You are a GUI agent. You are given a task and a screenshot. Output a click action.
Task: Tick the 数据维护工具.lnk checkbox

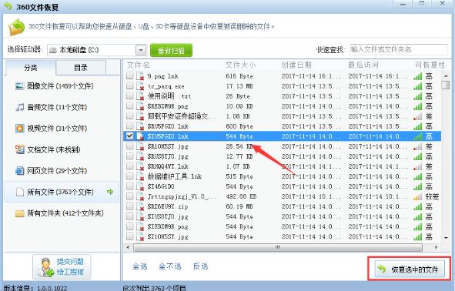[129, 176]
